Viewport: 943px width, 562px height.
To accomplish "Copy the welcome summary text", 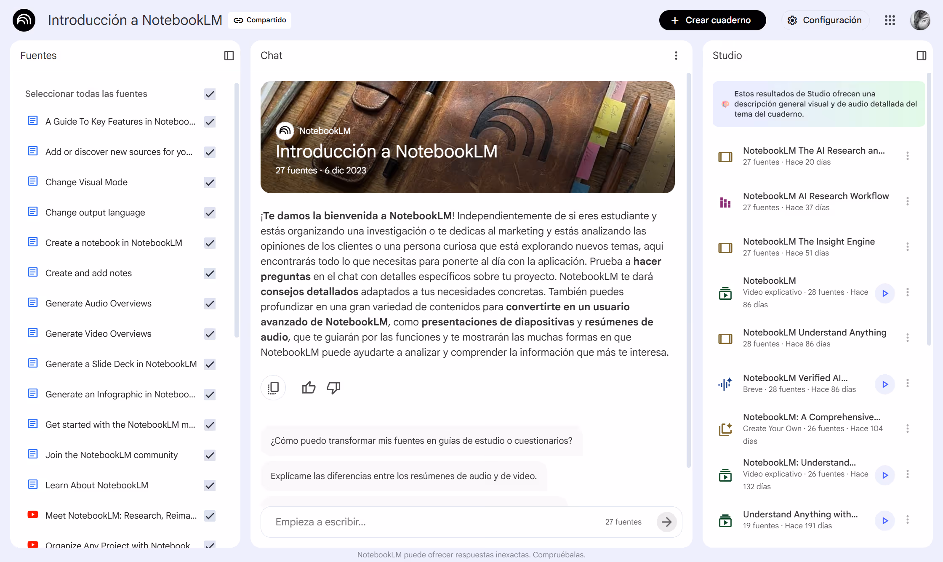I will pyautogui.click(x=273, y=388).
